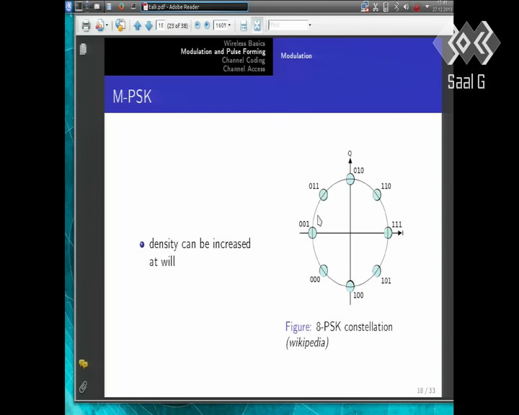Viewport: 519px width, 415px height.
Task: Click the zoom percentage field
Action: tap(221, 25)
